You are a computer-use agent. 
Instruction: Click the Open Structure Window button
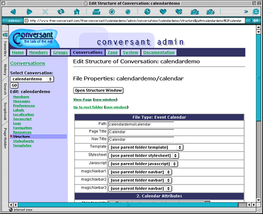98,90
